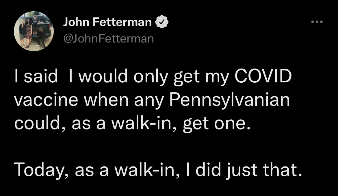Viewport: 338px width, 196px height.
Task: Click the word "that." ending the tweet
Action: [x=282, y=170]
